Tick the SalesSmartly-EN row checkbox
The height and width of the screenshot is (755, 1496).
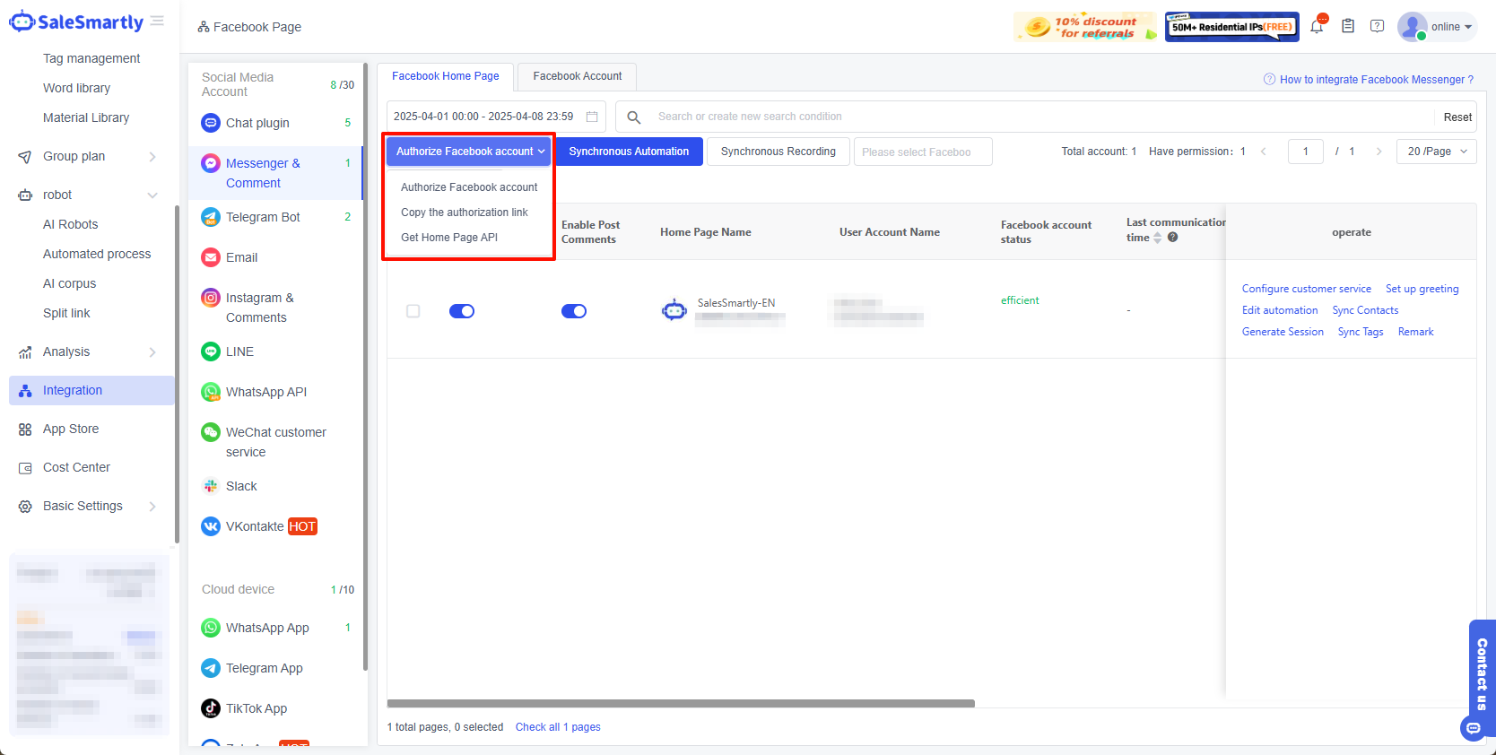tap(413, 311)
